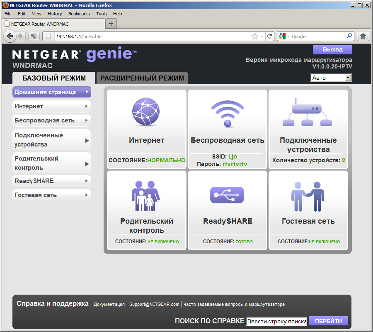
Task: Click the SSID value Ljo
Action: tap(233, 156)
